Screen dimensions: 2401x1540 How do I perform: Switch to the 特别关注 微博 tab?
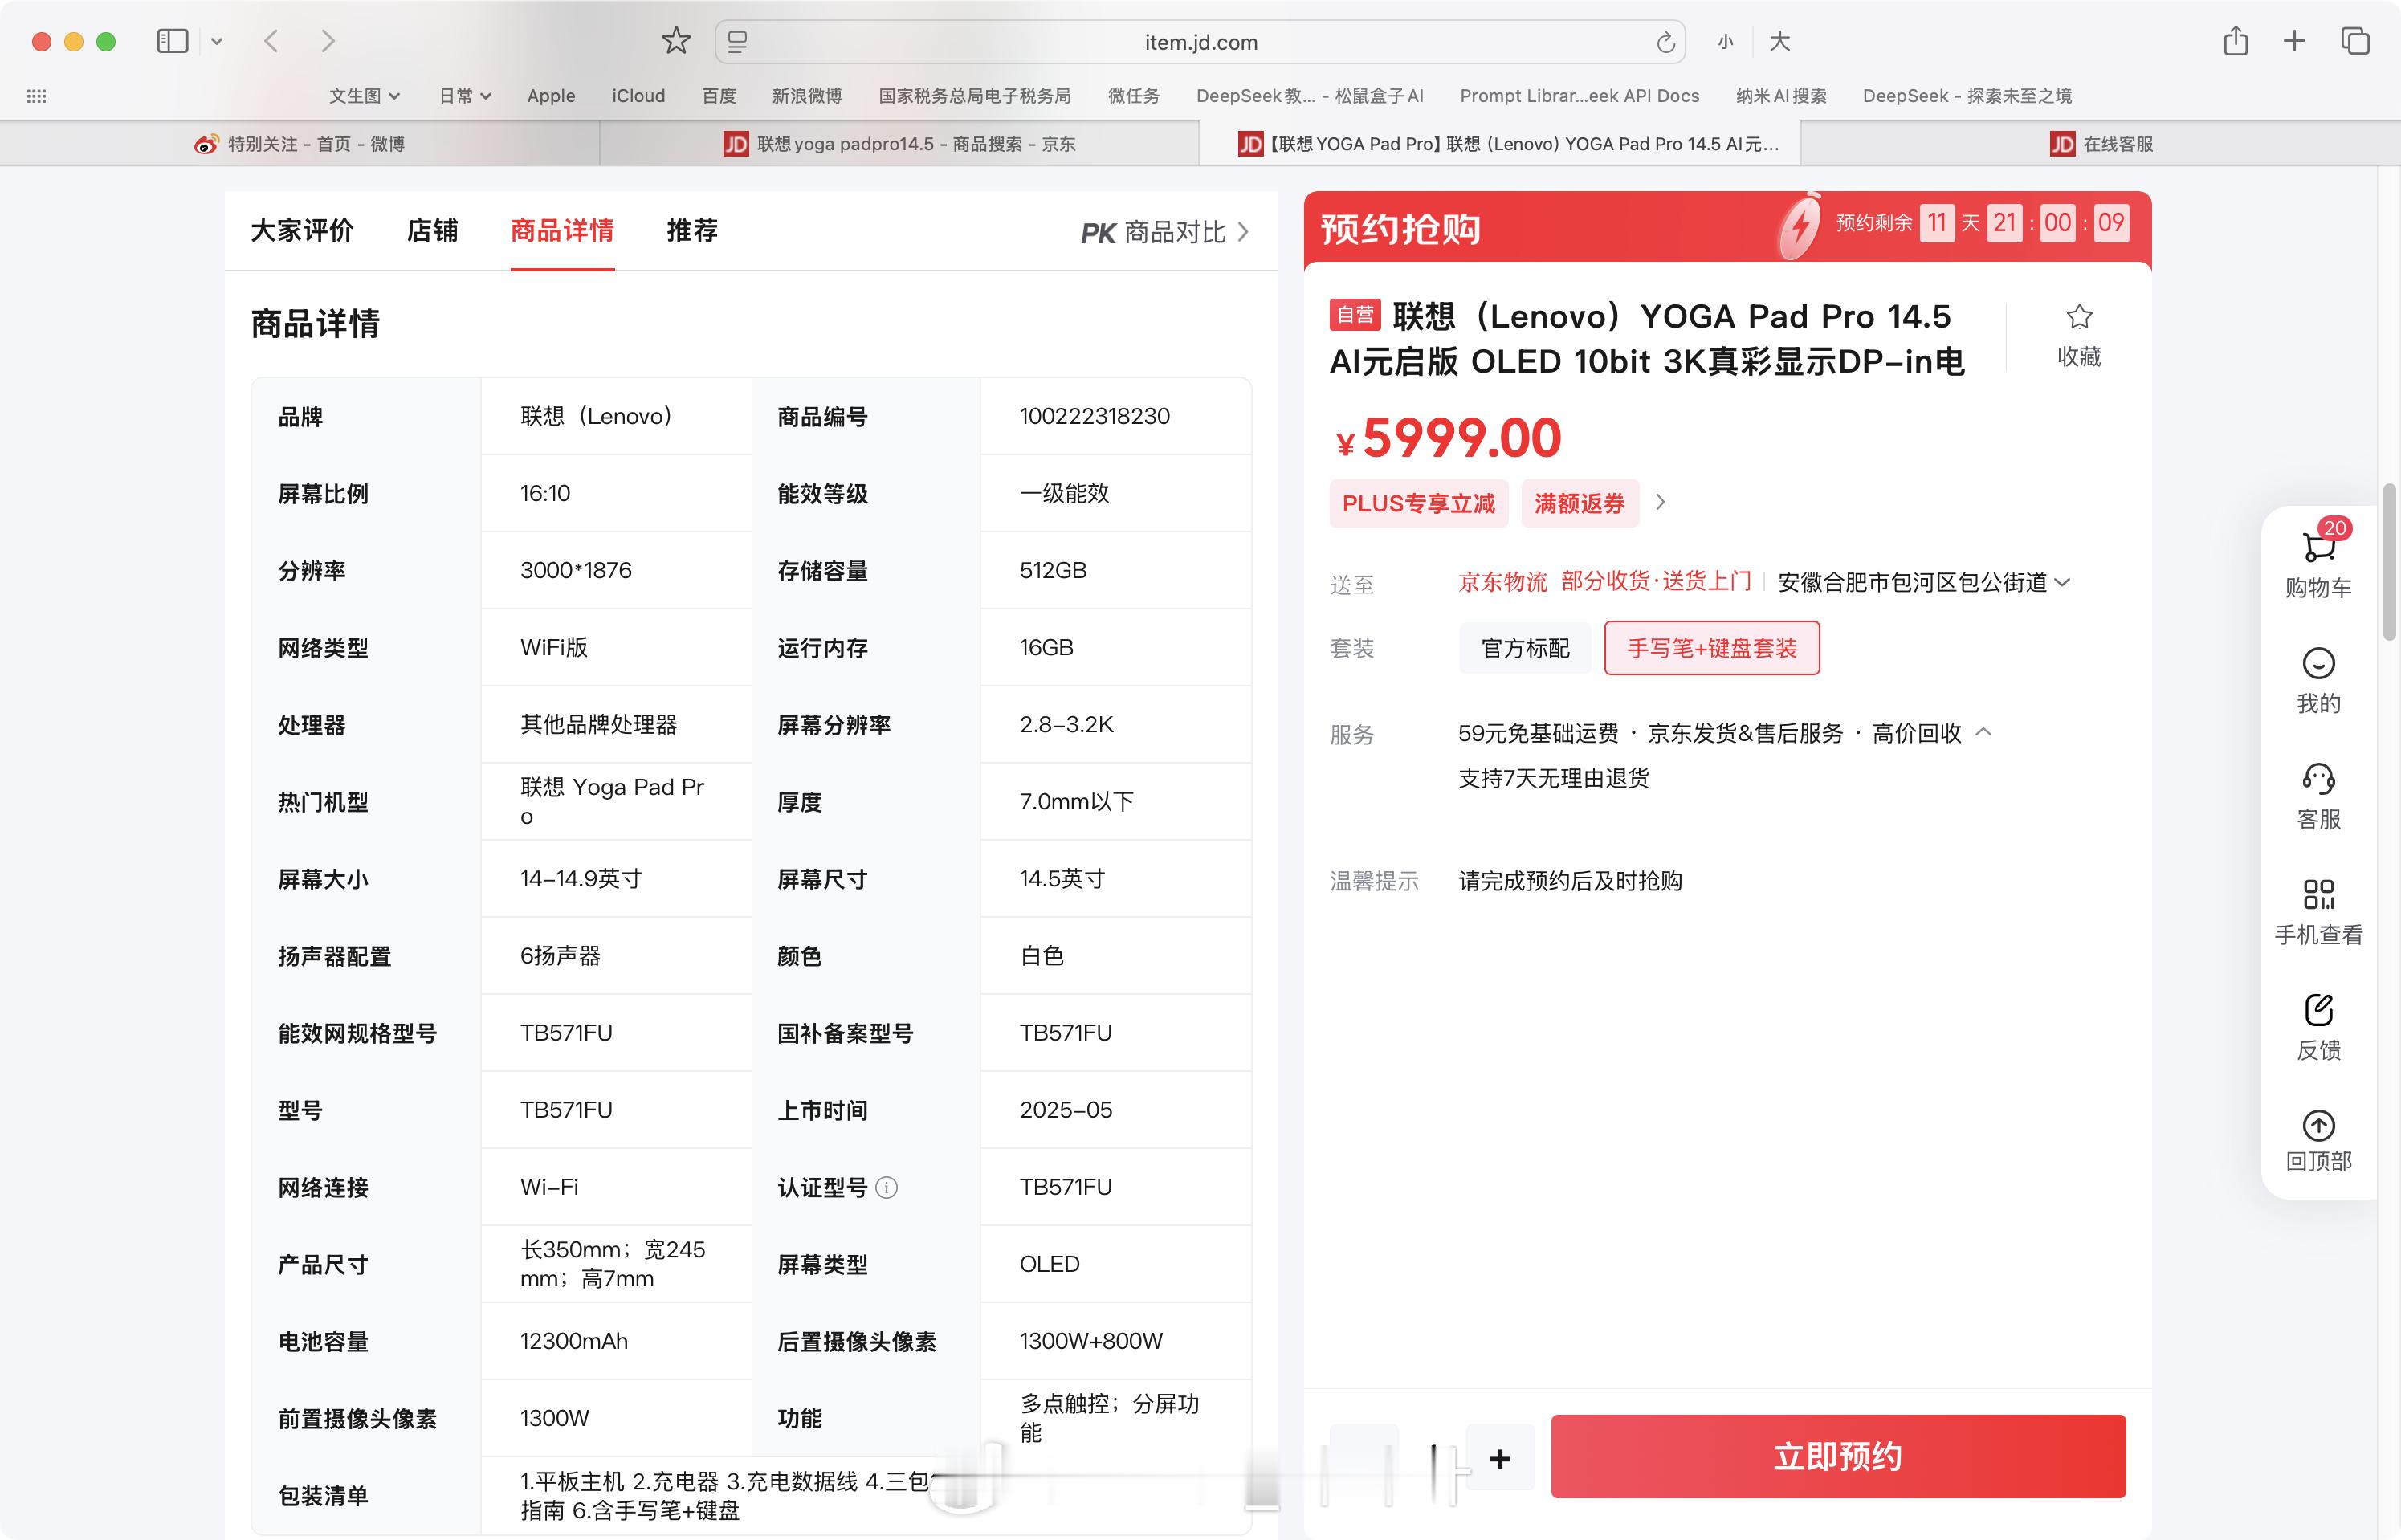(300, 144)
